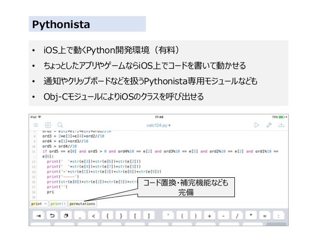Click the line 'ord4 = e[1]+ord3//10'
This screenshot has height=232, width=309.
(x=65, y=141)
